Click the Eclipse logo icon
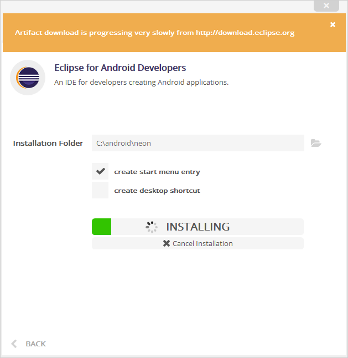 [x=28, y=78]
